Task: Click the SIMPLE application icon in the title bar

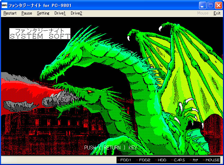Action: pyautogui.click(x=4, y=5)
